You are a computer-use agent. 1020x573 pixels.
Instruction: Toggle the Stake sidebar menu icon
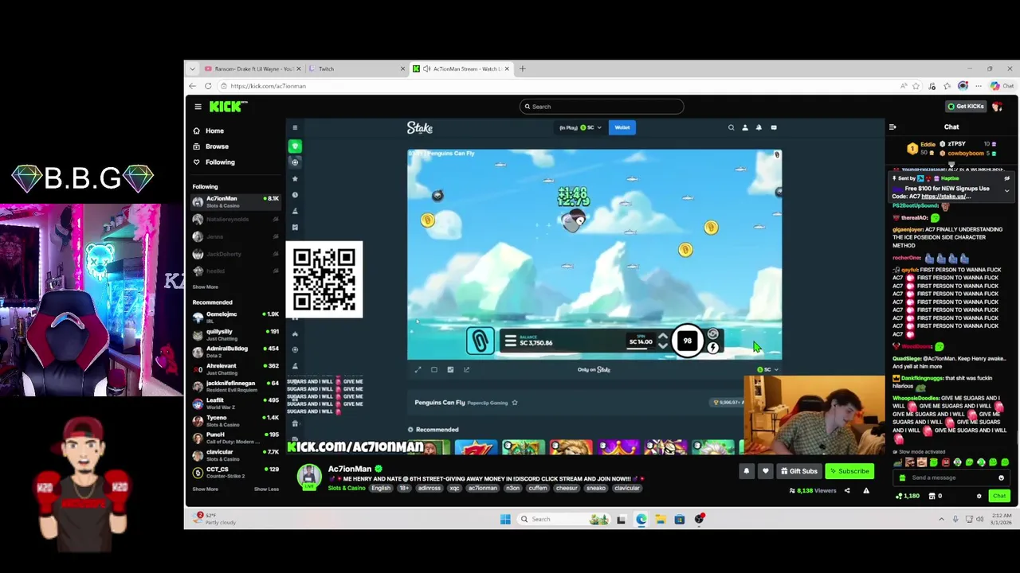coord(295,127)
